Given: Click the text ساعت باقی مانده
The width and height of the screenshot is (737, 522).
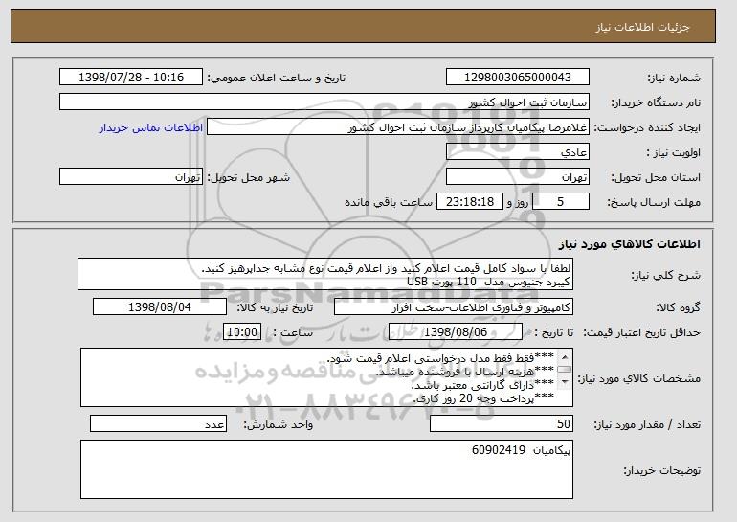Looking at the screenshot, I should click(389, 202).
